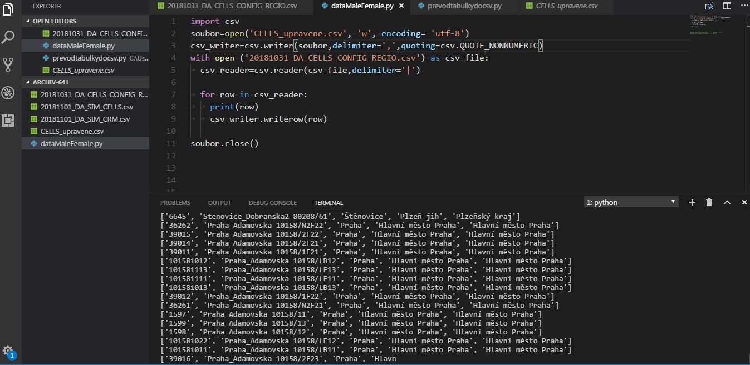Close the terminal panel

[x=744, y=203]
